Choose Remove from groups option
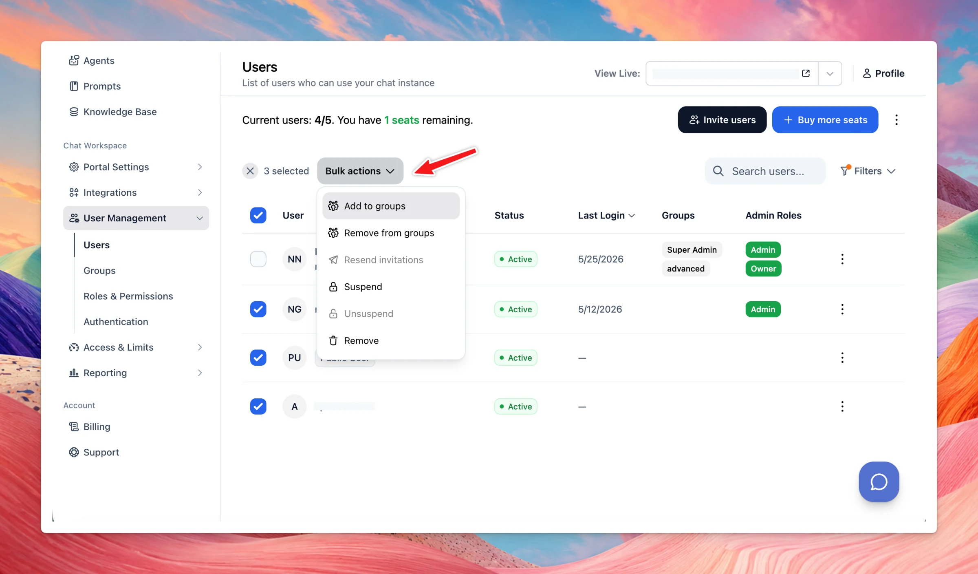 coord(391,233)
